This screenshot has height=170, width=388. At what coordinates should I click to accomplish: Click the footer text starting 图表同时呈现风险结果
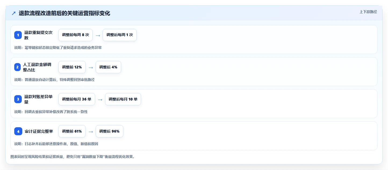[73, 157]
